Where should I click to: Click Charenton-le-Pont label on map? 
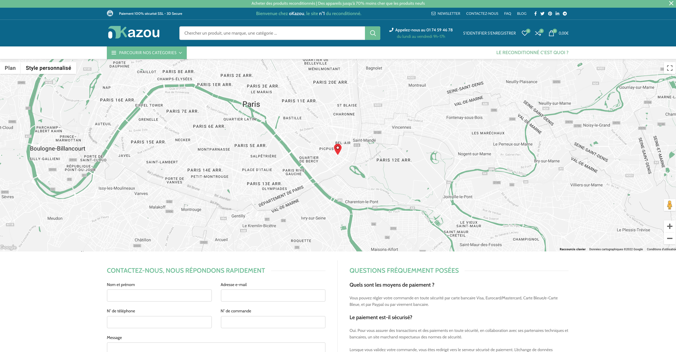click(x=361, y=202)
